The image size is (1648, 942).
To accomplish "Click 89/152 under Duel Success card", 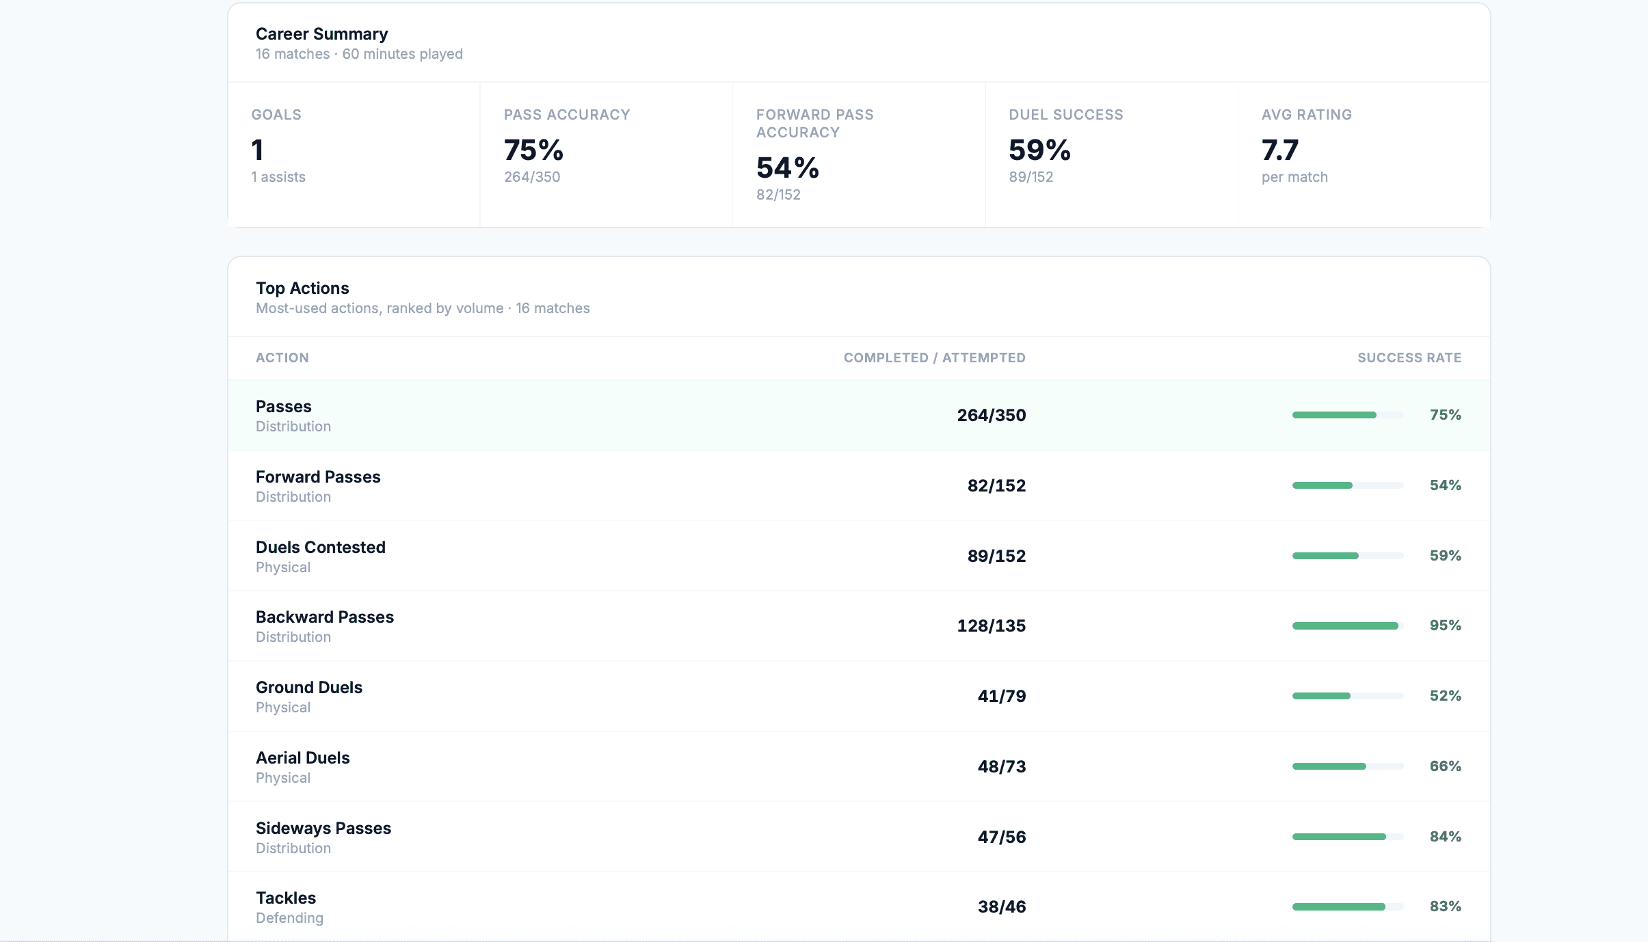I will coord(1031,177).
